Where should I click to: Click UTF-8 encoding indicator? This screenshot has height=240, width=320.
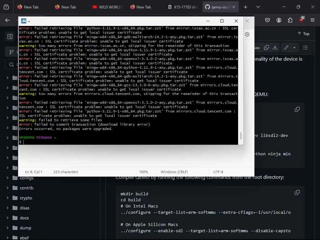coord(218,172)
